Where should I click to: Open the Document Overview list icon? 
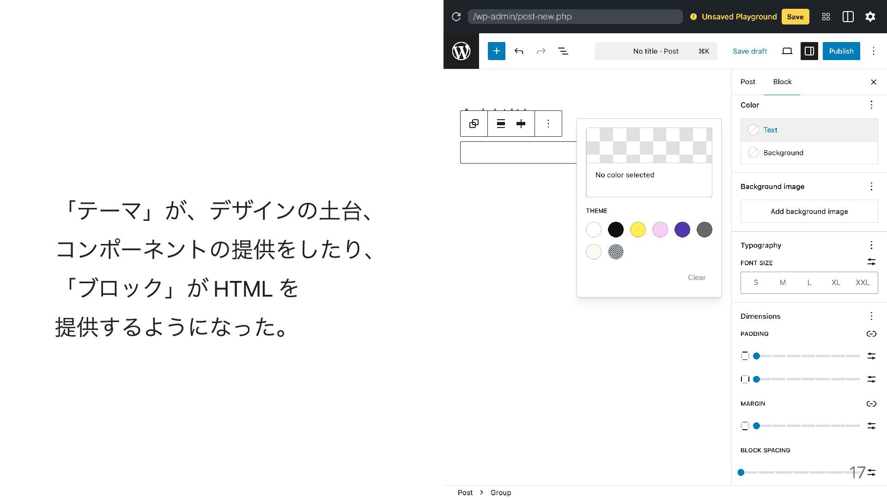[563, 51]
